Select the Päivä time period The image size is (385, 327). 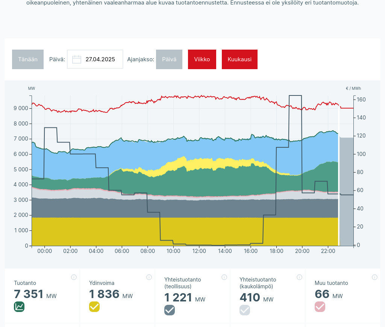click(169, 59)
